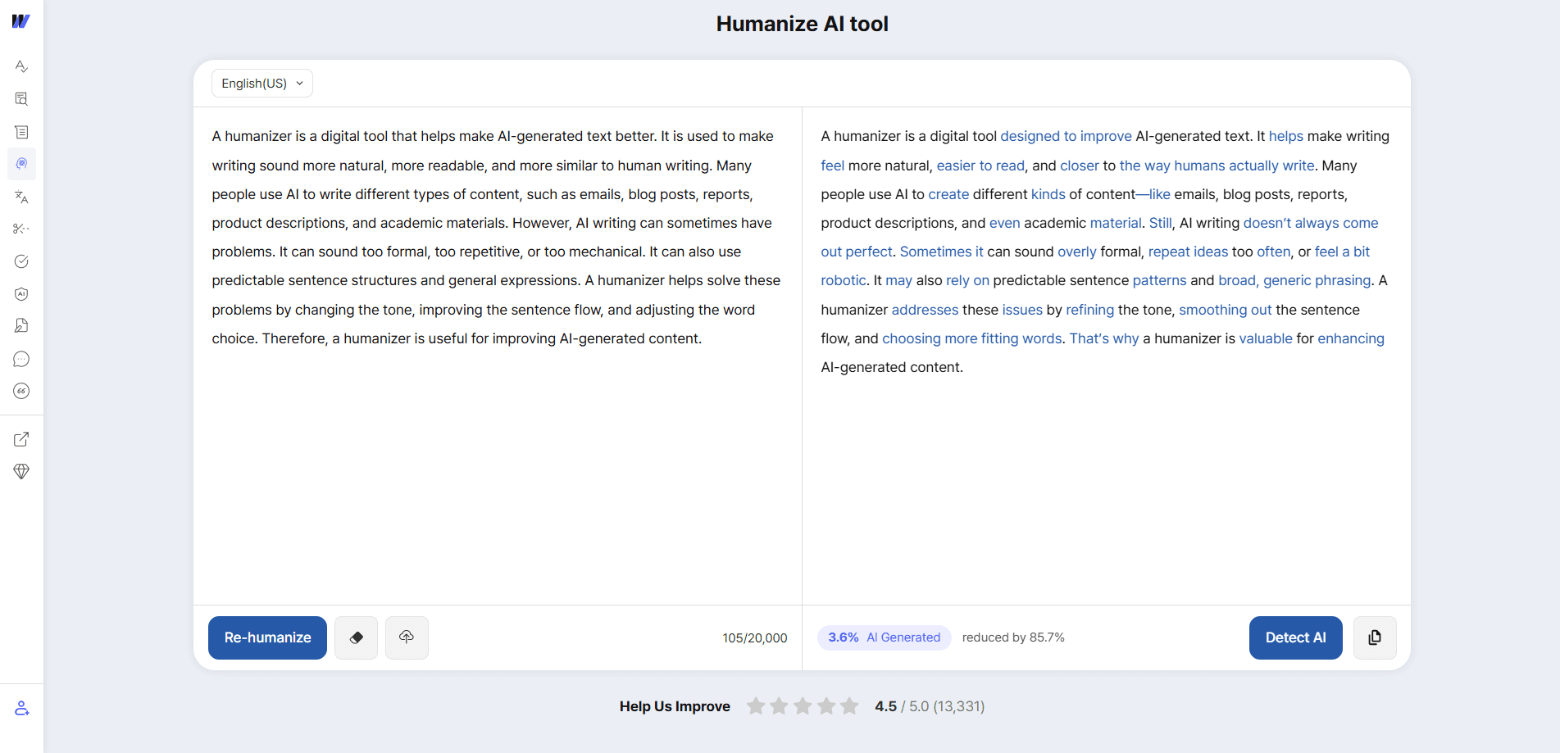This screenshot has height=753, width=1560.
Task: Click the highlighted word "robotic"
Action: (x=844, y=280)
